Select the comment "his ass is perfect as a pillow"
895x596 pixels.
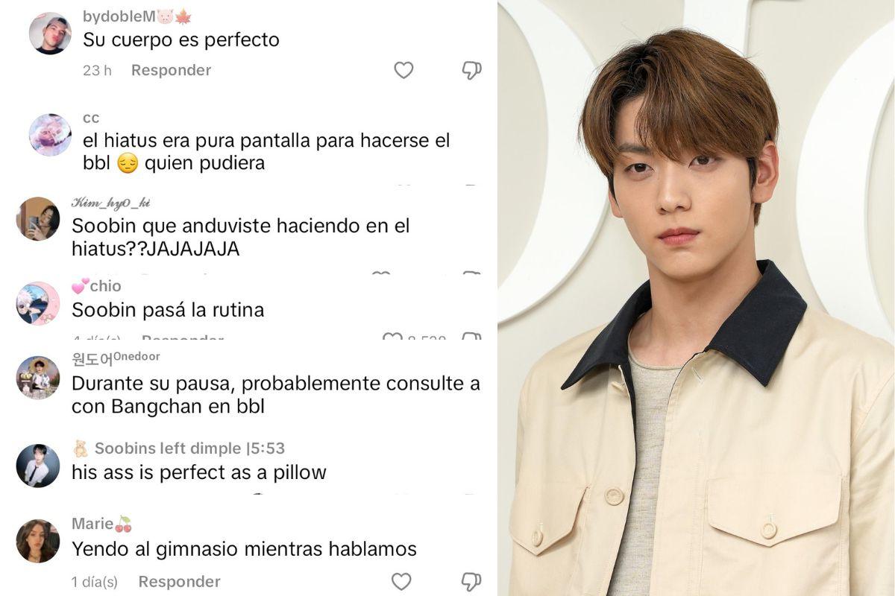pos(199,472)
